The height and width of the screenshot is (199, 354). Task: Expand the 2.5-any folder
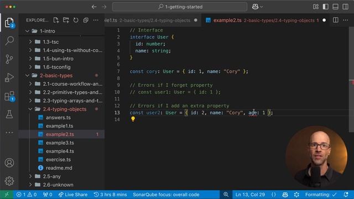click(61, 176)
